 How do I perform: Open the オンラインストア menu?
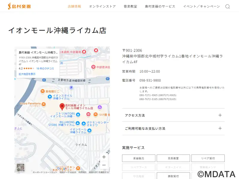pos(102,6)
